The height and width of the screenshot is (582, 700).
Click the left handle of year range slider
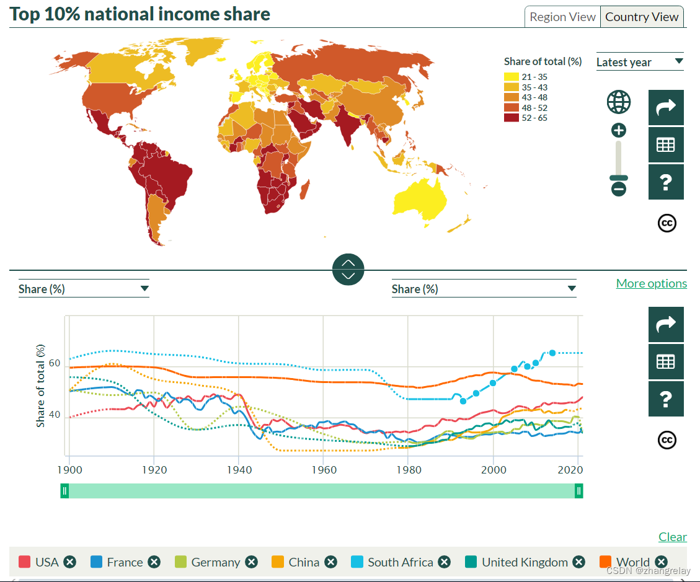pyautogui.click(x=64, y=491)
